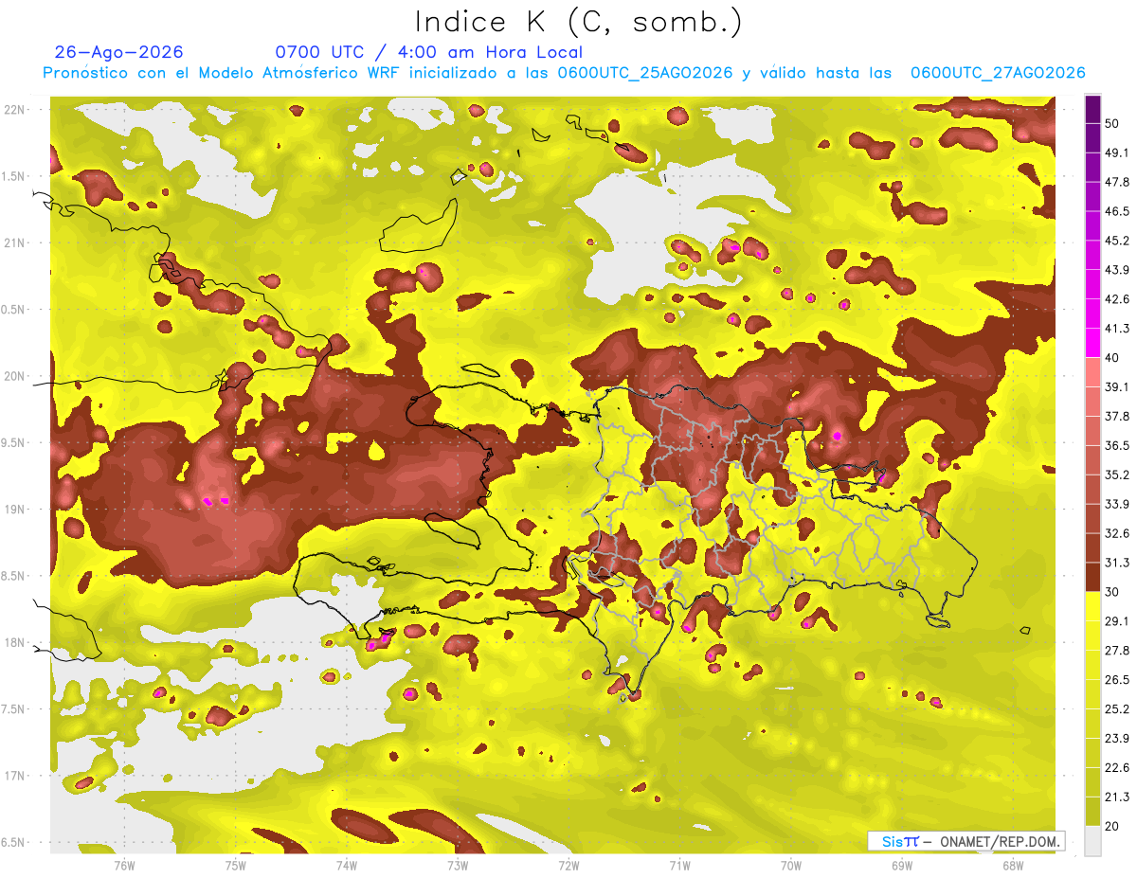Image resolution: width=1137 pixels, height=878 pixels.
Task: Click "0700 UTC / 4:00 am Hora Local" time label
Action: (428, 52)
